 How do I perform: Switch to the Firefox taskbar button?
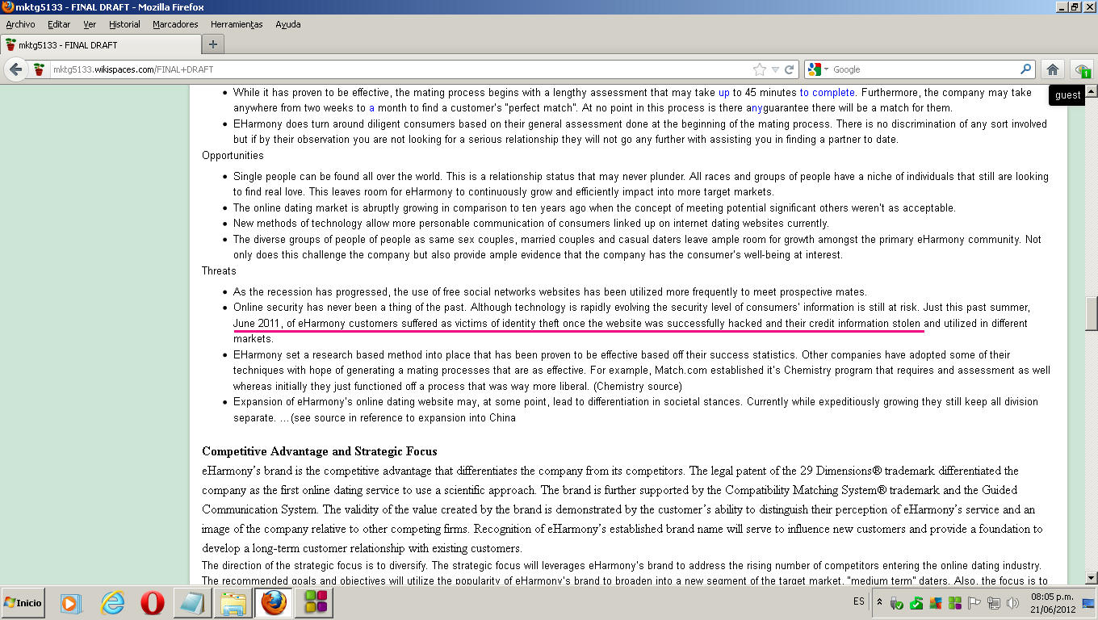pos(273,603)
